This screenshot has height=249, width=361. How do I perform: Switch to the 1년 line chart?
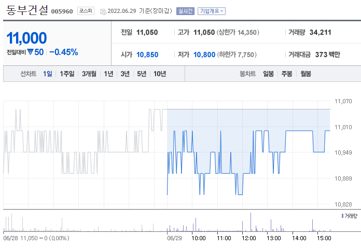(108, 74)
